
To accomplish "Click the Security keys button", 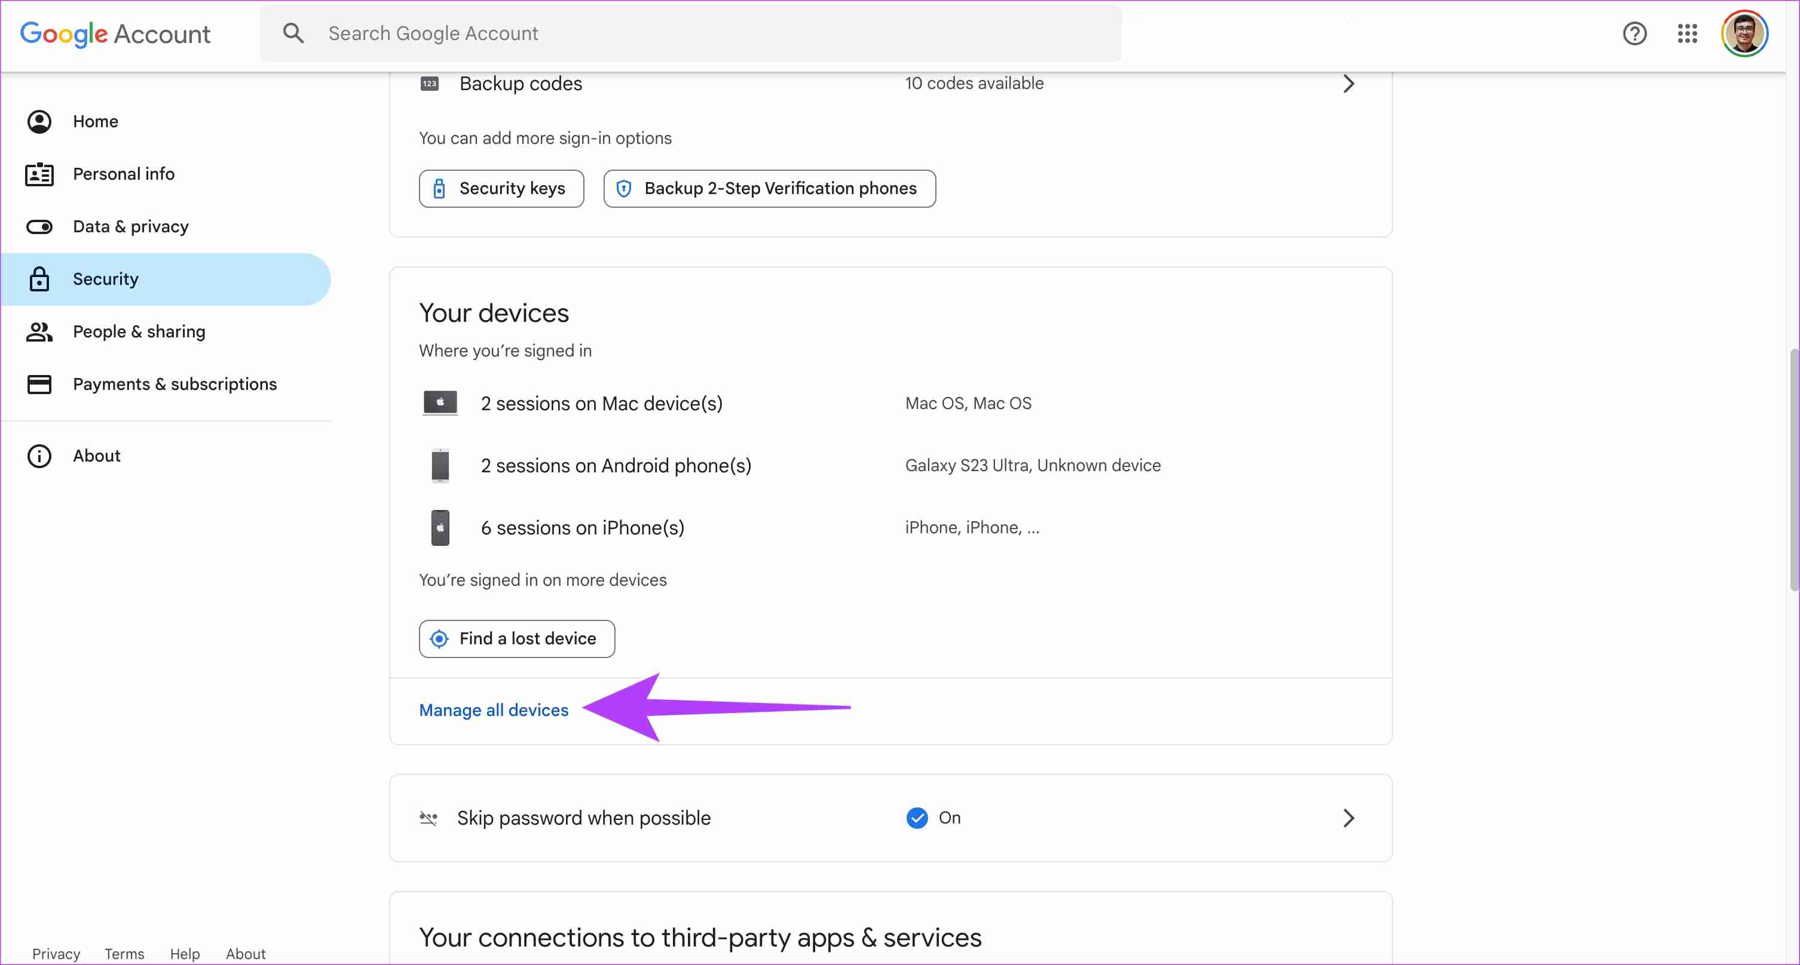I will click(x=500, y=188).
